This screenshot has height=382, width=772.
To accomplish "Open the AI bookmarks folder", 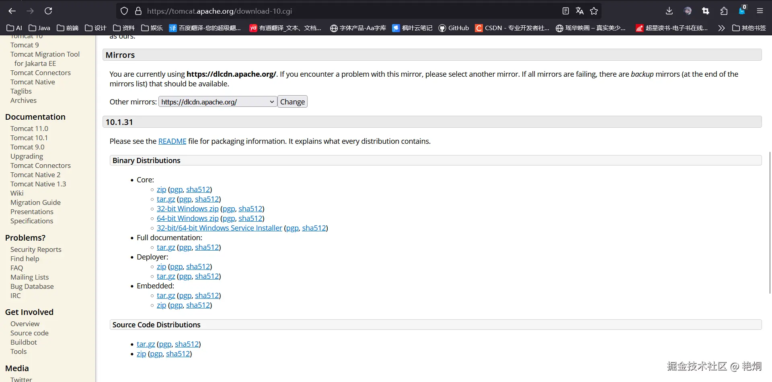I will [14, 28].
